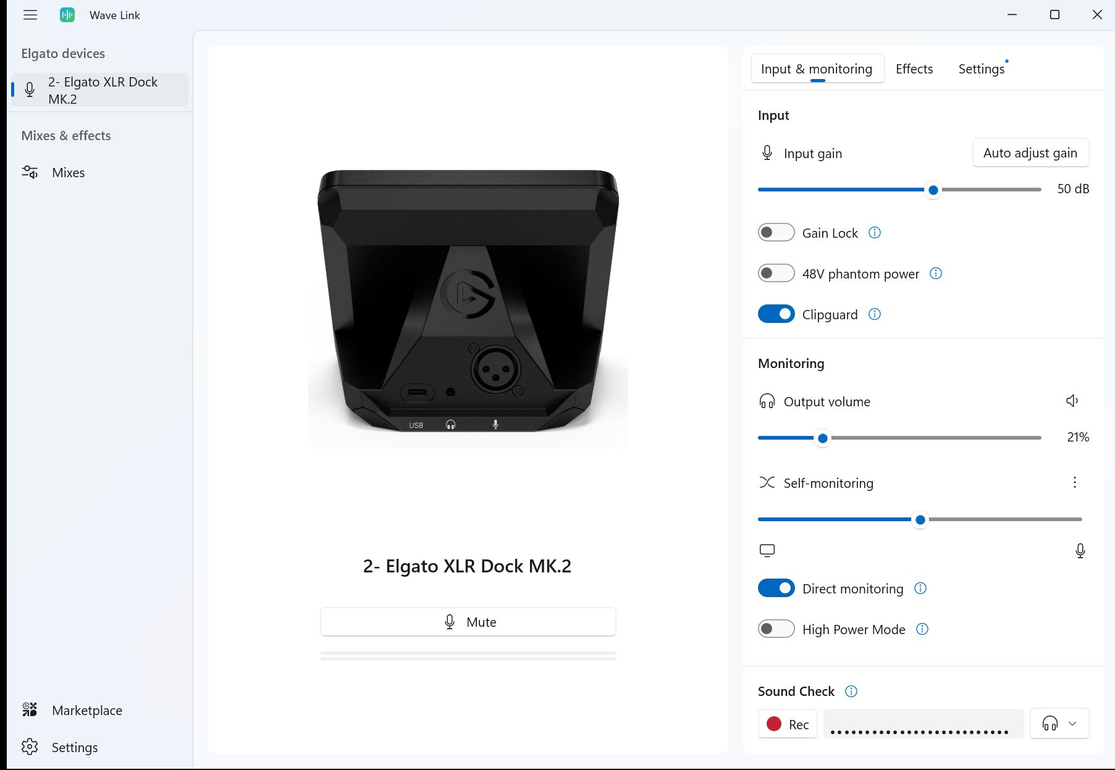The image size is (1115, 770).
Task: Mute output with the speaker icon
Action: pyautogui.click(x=1072, y=401)
